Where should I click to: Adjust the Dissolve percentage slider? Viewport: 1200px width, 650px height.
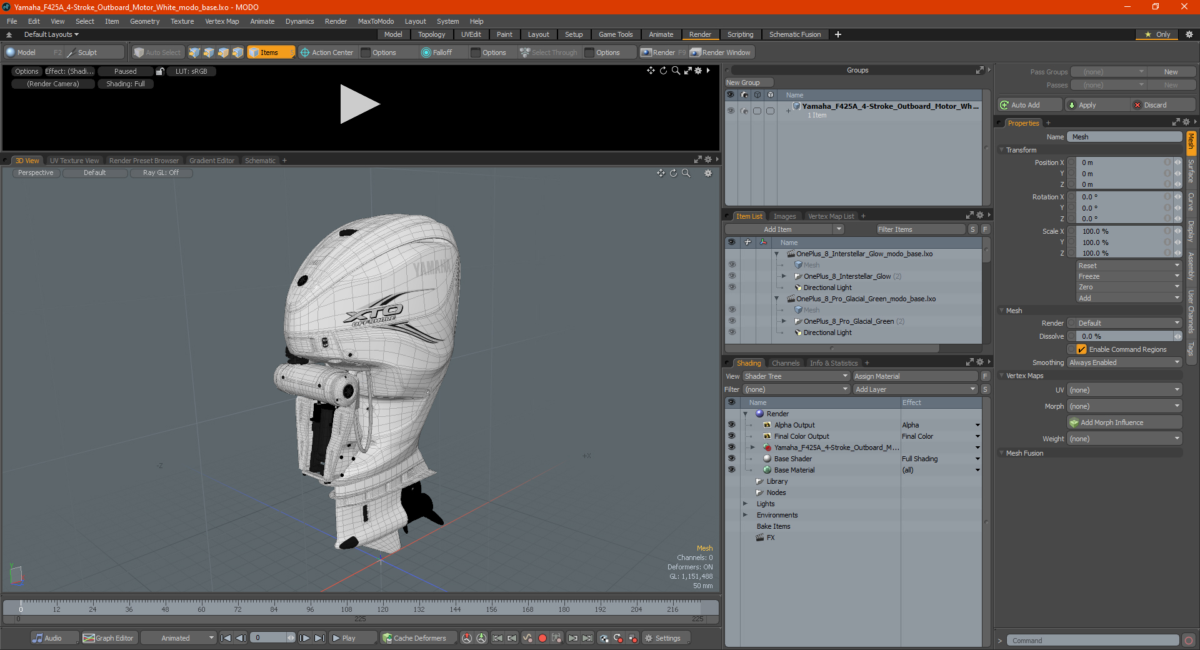pyautogui.click(x=1124, y=336)
